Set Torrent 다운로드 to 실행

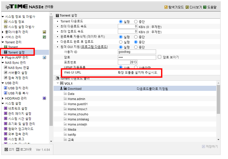pos(121,22)
